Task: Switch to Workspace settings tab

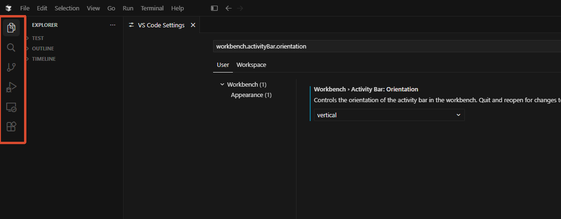Action: 251,65
